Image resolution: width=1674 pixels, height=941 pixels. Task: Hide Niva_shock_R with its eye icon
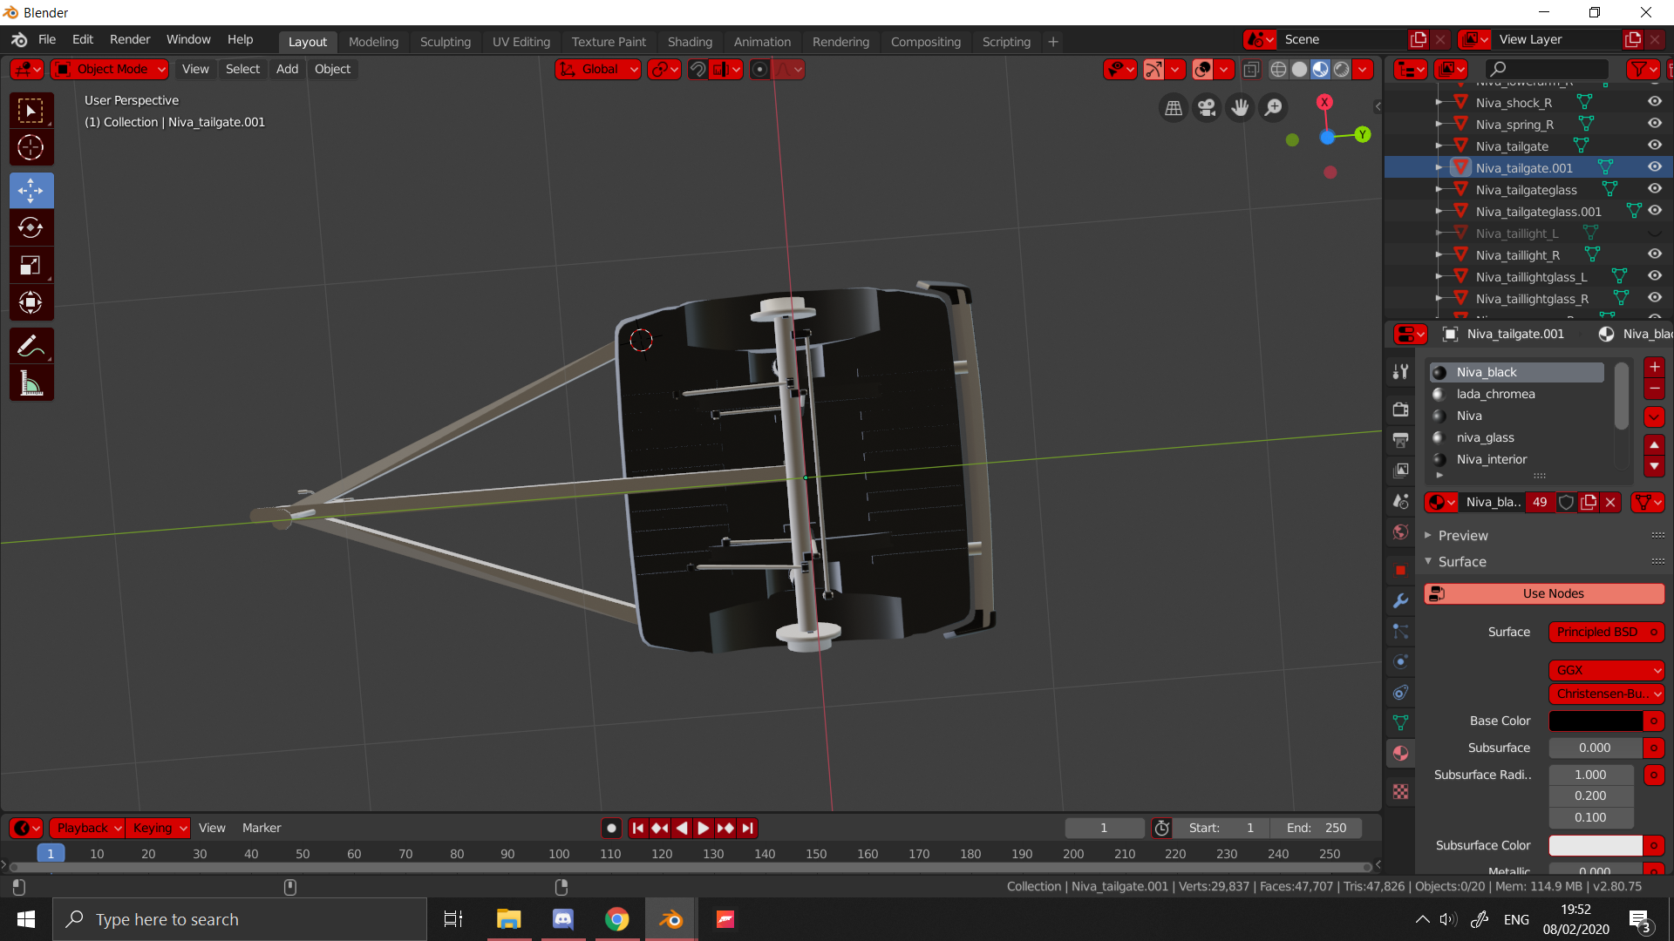tap(1654, 102)
